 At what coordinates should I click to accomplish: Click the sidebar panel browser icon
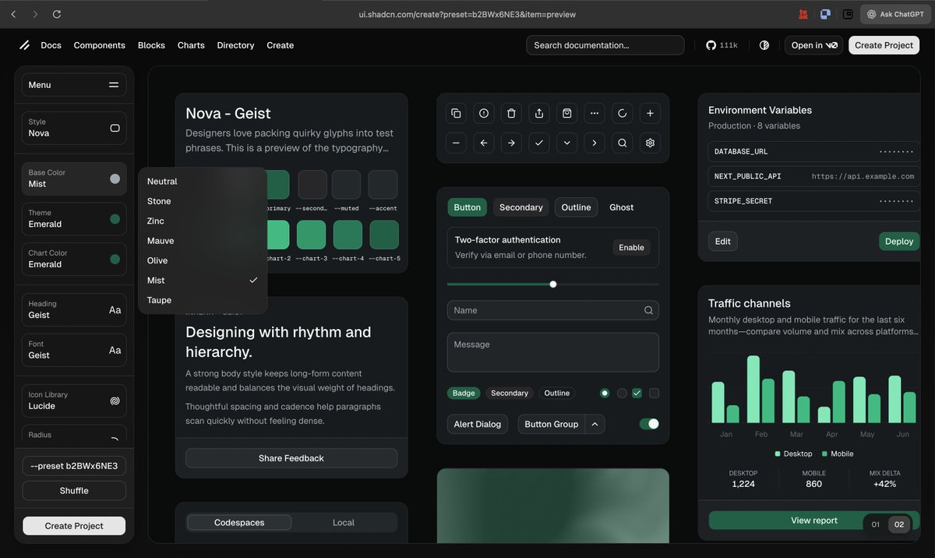[x=849, y=14]
